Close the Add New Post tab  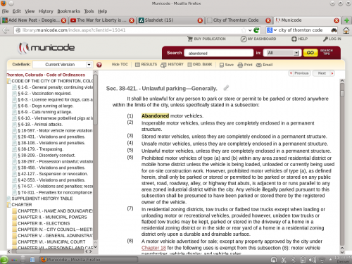click(x=63, y=20)
